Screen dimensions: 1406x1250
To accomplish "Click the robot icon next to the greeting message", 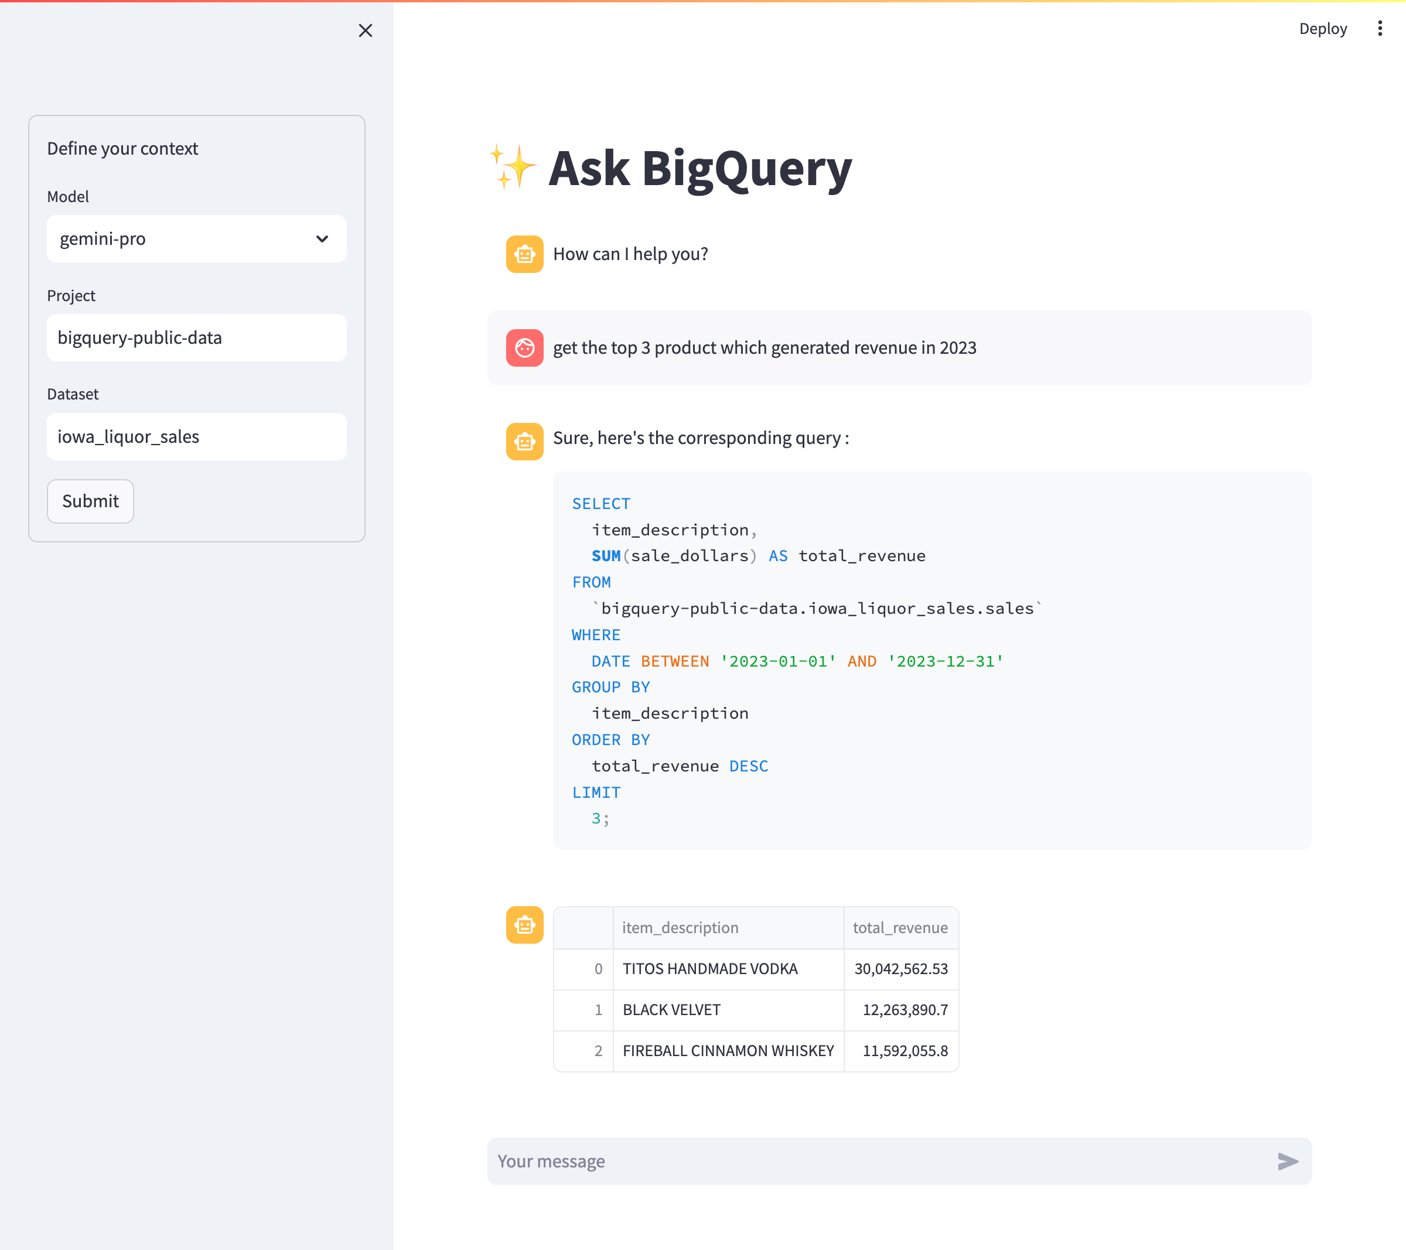I will pyautogui.click(x=524, y=254).
